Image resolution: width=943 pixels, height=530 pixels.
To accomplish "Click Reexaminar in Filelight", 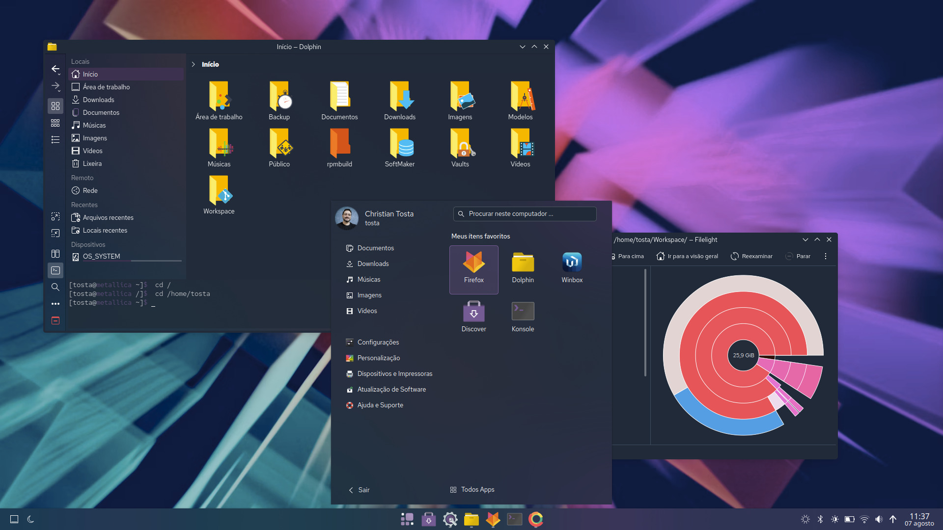I will (751, 256).
